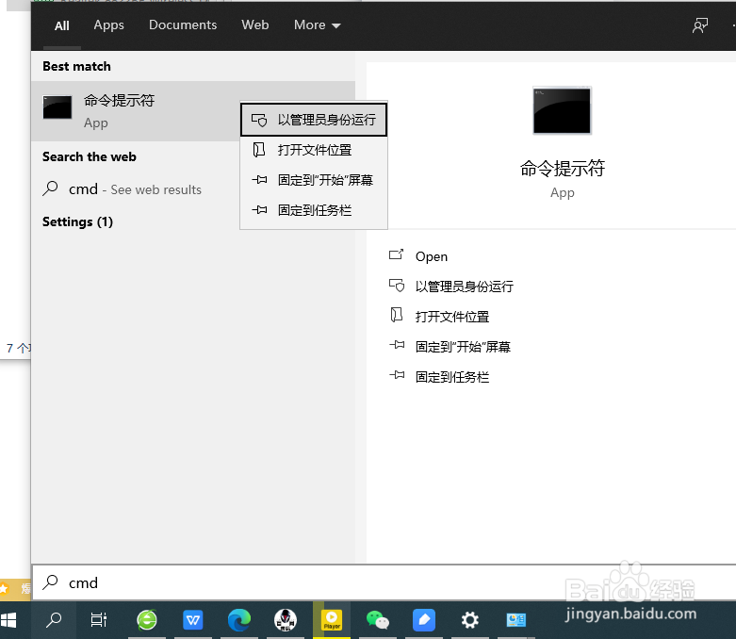Choose 固定到任务栏 in the context menu
The height and width of the screenshot is (639, 736).
(x=314, y=210)
